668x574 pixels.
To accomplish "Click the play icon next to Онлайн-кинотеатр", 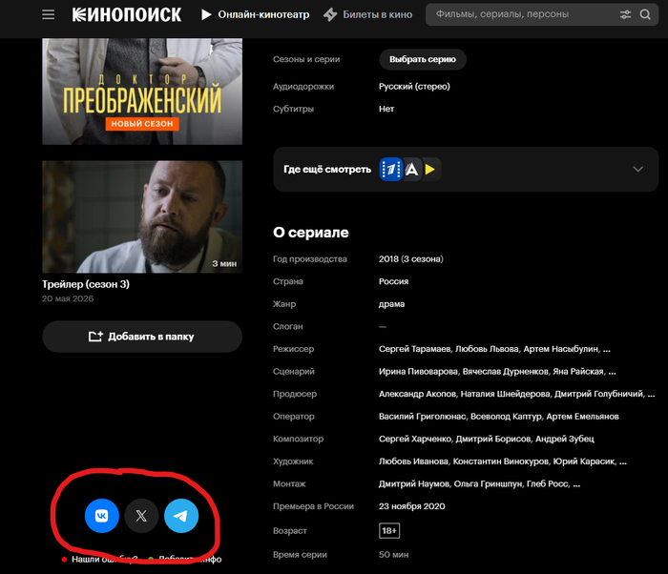I will [x=206, y=14].
